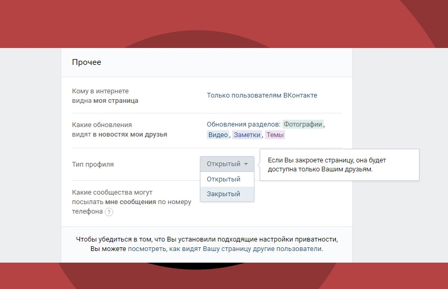448x289 pixels.
Task: Open link посмотреть, как видят Вашу страницу
Action: click(x=225, y=249)
